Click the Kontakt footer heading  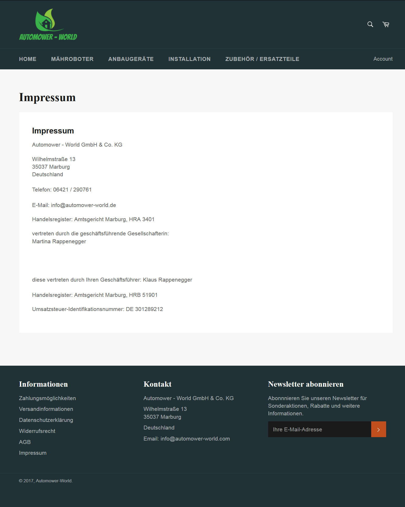point(158,384)
